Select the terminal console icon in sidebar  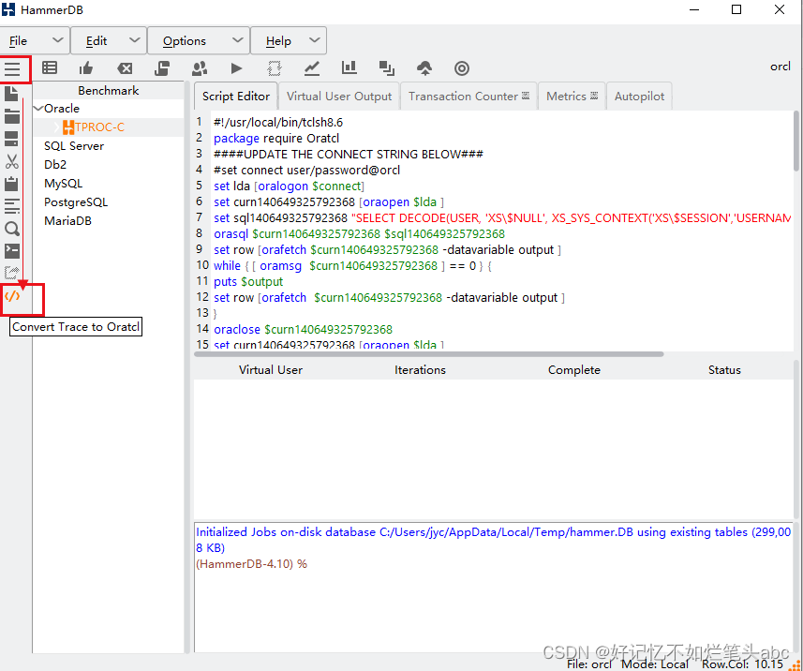pyautogui.click(x=14, y=251)
